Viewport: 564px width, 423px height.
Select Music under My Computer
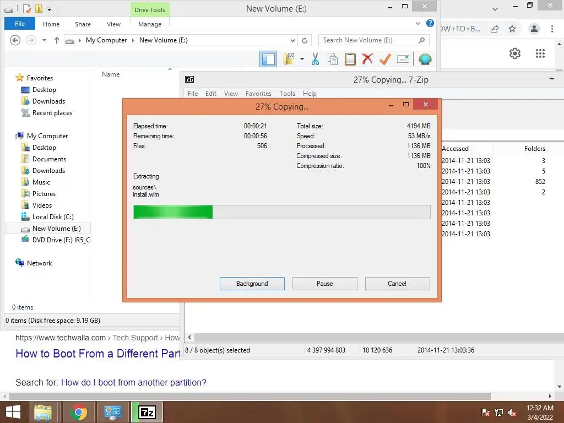pyautogui.click(x=41, y=182)
